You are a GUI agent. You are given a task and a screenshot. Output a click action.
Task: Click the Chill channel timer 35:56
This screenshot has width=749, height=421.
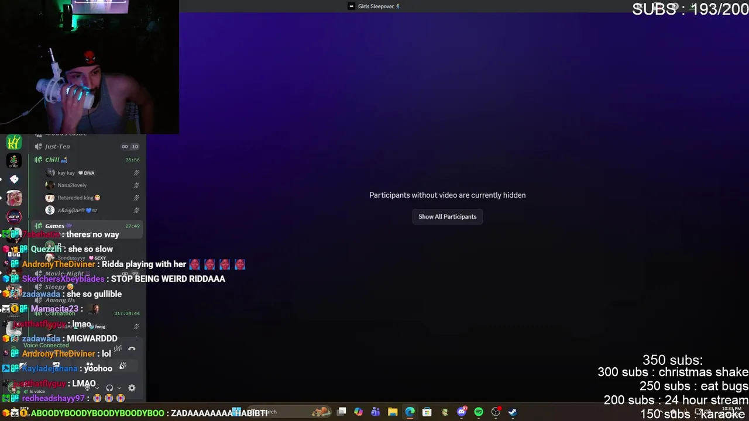pos(132,160)
